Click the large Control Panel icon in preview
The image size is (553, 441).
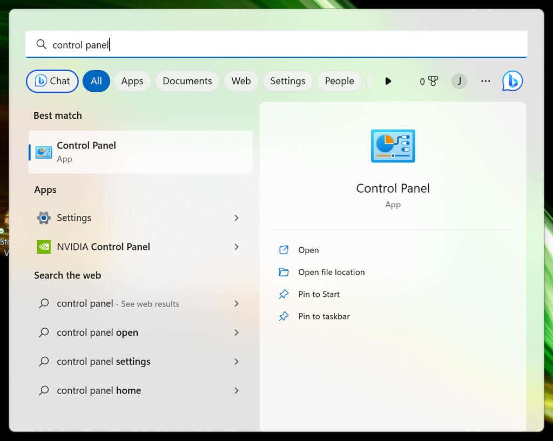pyautogui.click(x=393, y=146)
